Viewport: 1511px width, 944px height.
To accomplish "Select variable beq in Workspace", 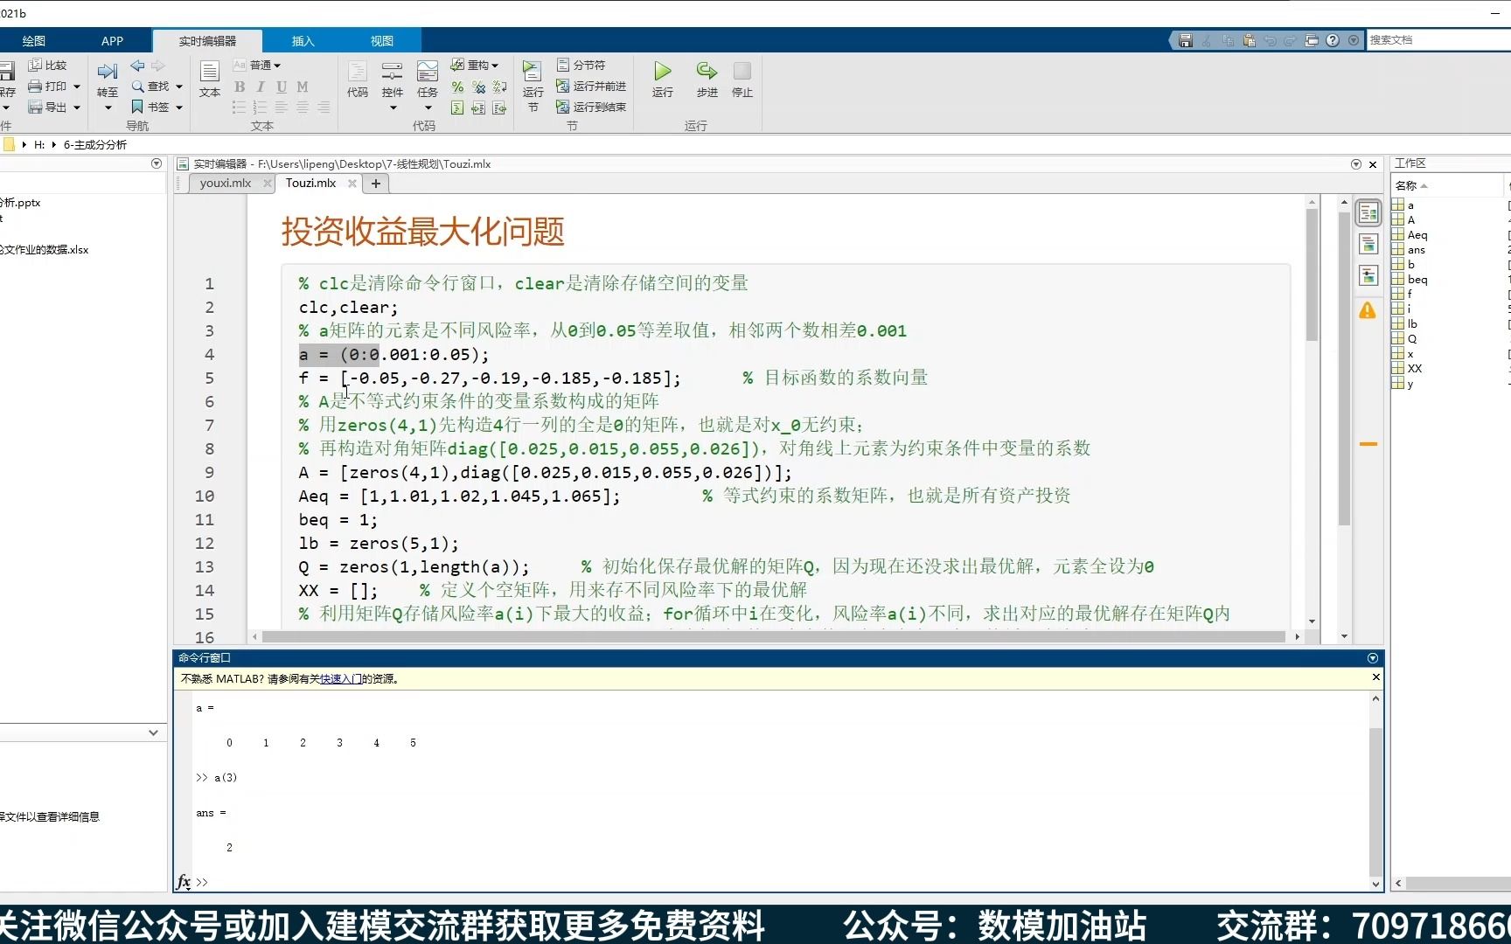I will pos(1417,279).
